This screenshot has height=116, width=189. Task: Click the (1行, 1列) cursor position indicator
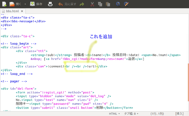[157, 113]
